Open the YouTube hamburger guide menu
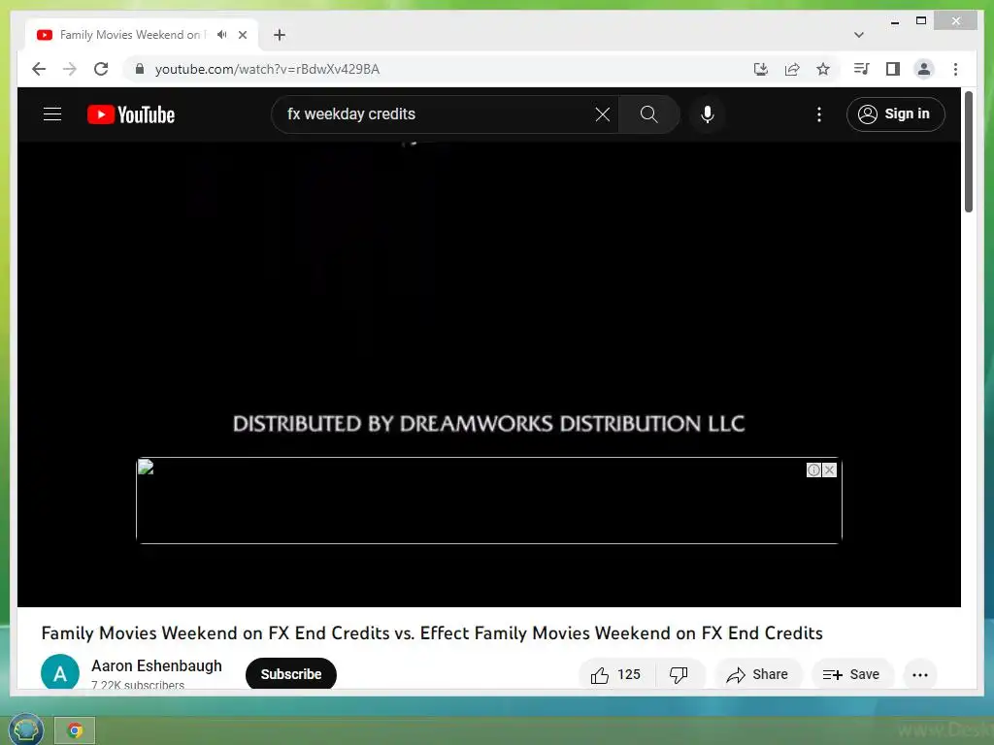The width and height of the screenshot is (994, 745). 52,114
